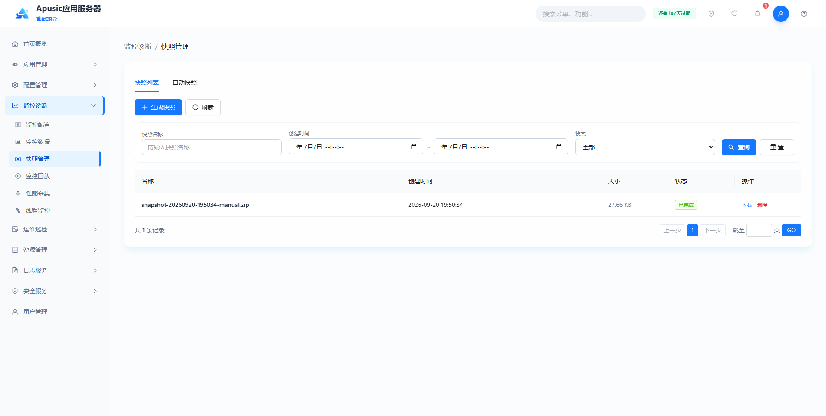The height and width of the screenshot is (416, 826).
Task: Open the notification bell
Action: coord(758,14)
